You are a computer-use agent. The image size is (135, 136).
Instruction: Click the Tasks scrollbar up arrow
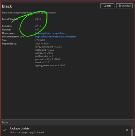[132, 127]
